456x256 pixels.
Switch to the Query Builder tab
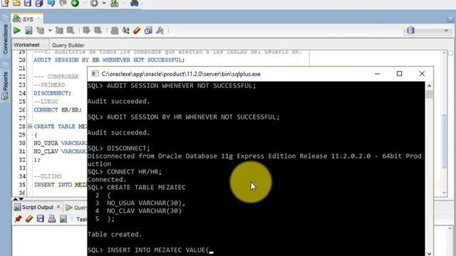point(68,45)
